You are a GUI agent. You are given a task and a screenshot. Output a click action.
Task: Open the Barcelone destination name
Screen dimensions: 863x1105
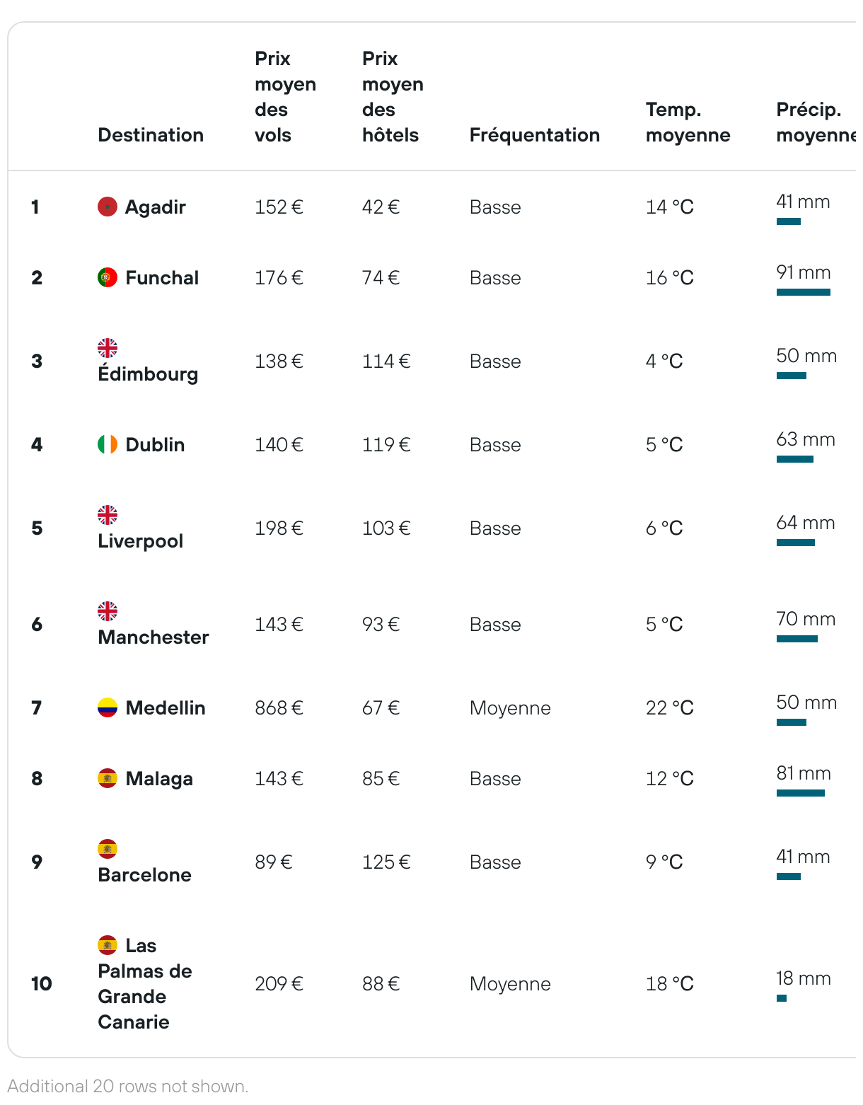[x=144, y=875]
